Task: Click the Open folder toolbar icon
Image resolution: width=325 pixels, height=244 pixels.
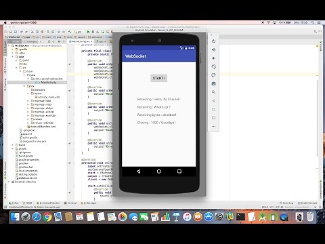Action: click(x=6, y=32)
